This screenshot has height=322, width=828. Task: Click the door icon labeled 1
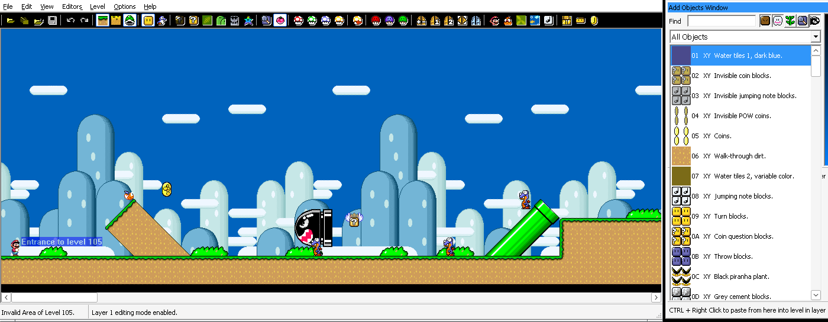[435, 21]
